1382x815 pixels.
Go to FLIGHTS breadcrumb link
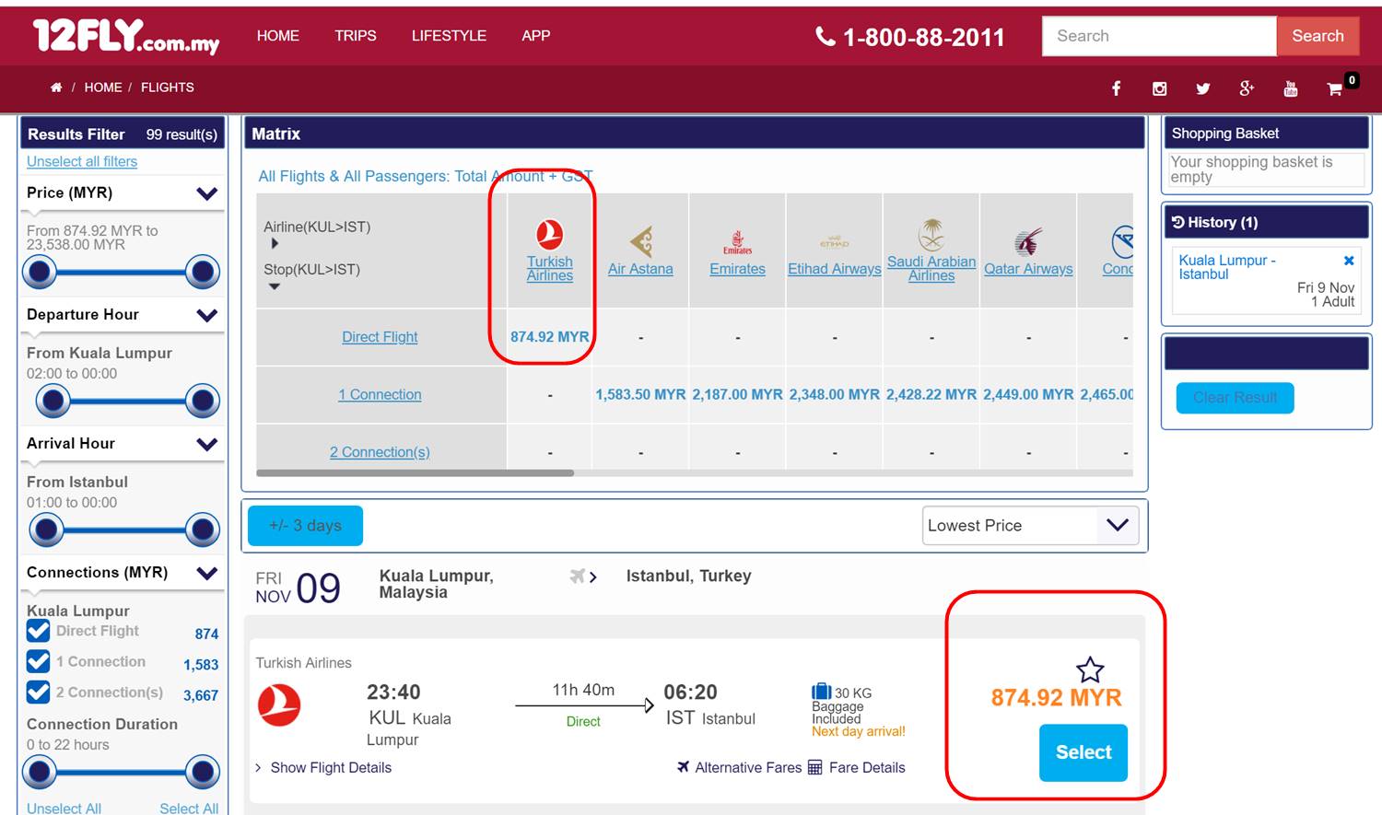pos(168,87)
